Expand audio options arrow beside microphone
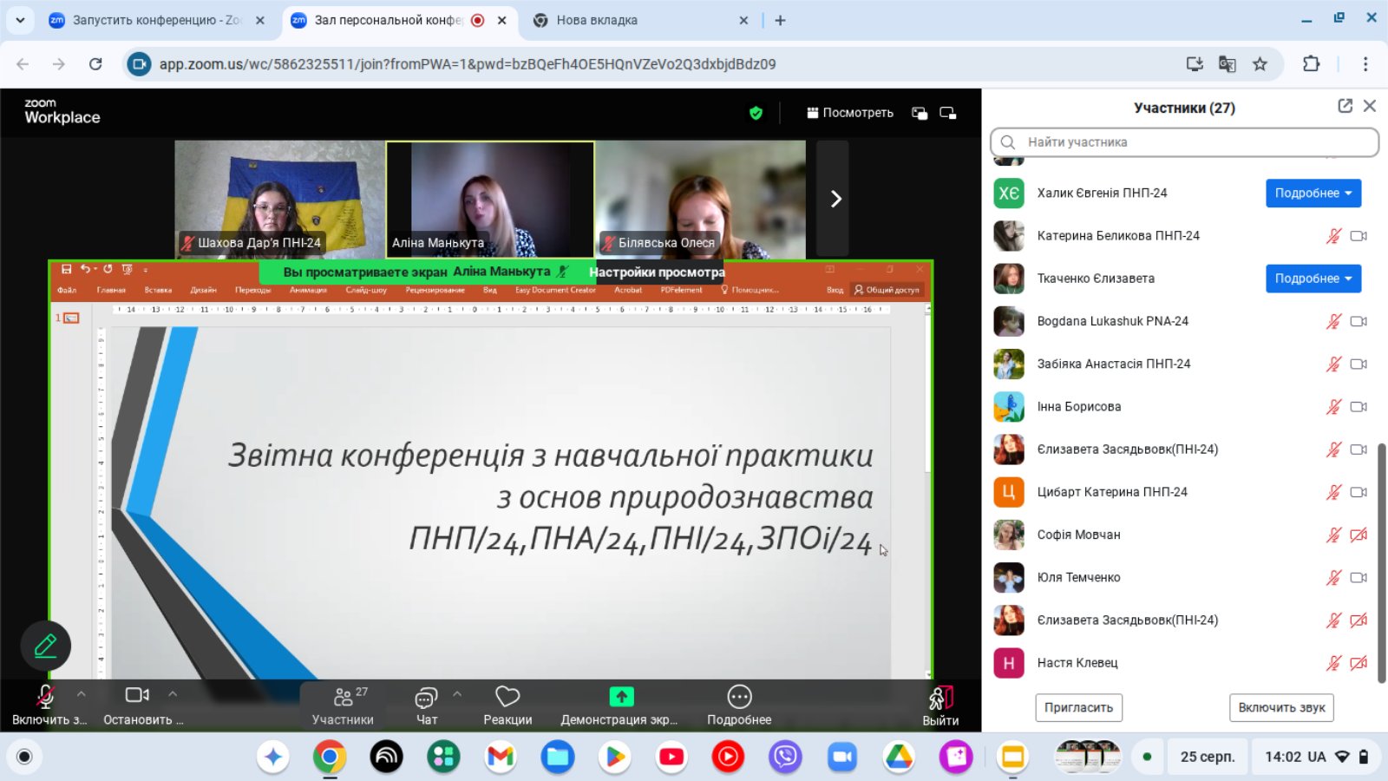This screenshot has width=1388, height=781. click(x=82, y=694)
